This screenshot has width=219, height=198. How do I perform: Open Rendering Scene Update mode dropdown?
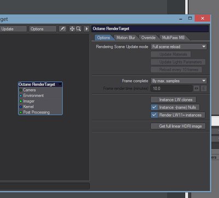[178, 47]
